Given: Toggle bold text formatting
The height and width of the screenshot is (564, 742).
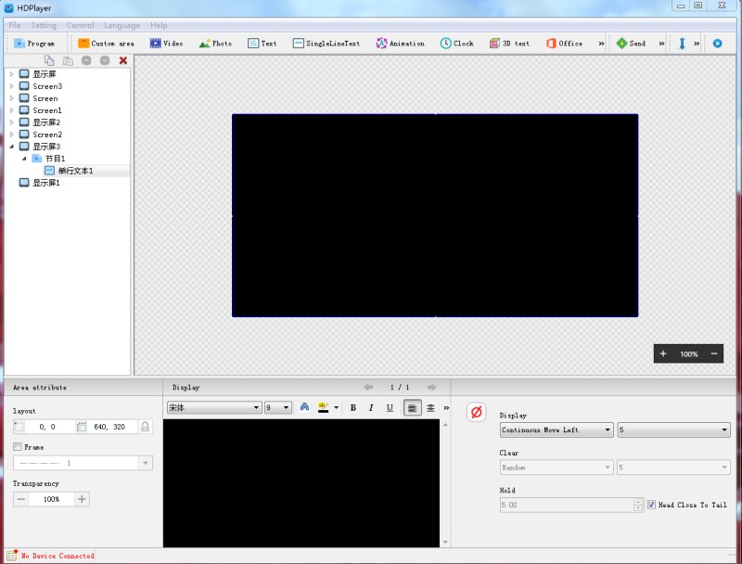Looking at the screenshot, I should 352,407.
